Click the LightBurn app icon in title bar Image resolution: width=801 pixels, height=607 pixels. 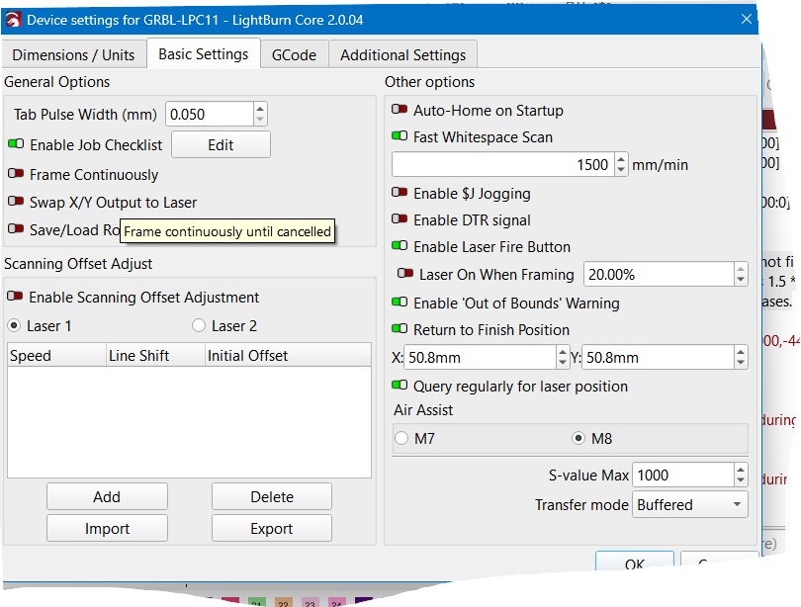coord(14,20)
